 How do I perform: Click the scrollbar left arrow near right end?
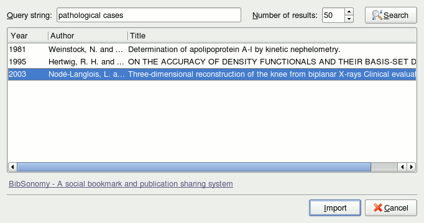[402, 167]
